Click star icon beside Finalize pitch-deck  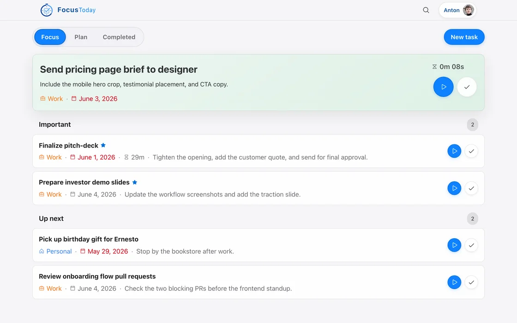click(103, 145)
